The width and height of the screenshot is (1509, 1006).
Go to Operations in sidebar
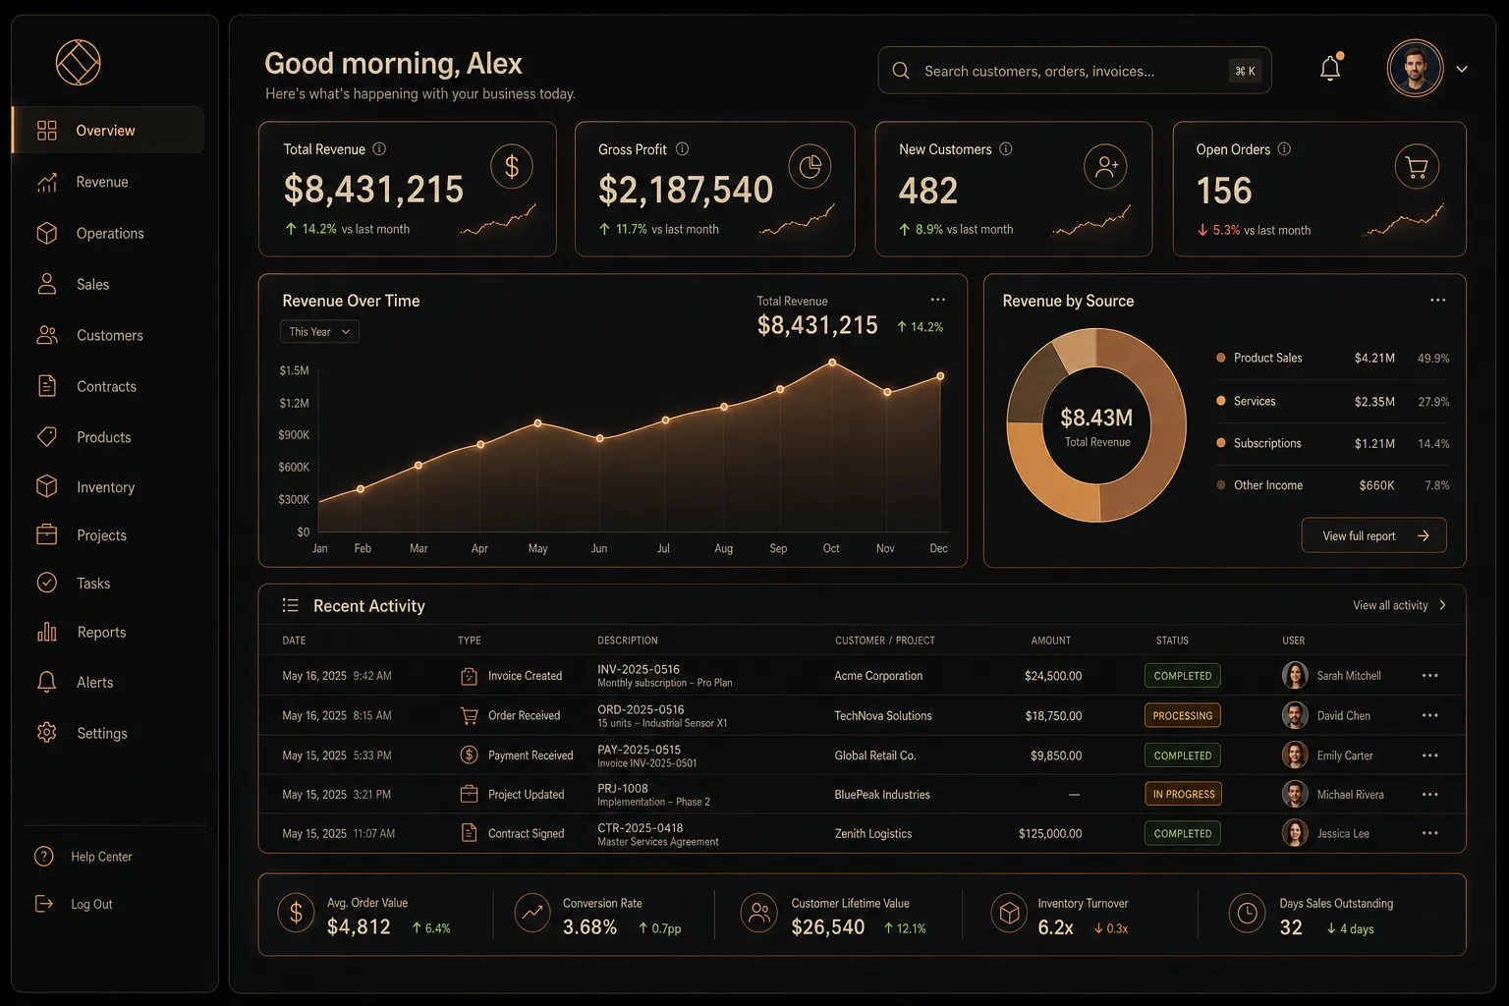[108, 233]
